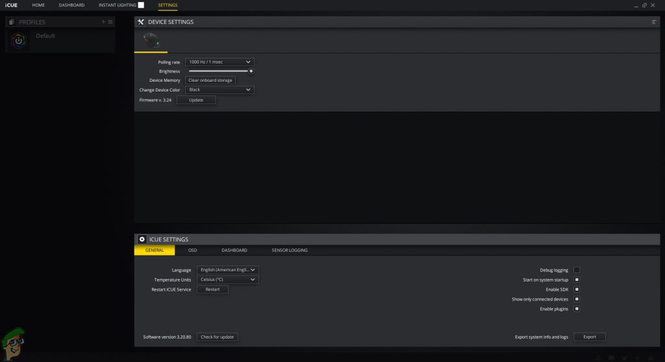Click the Firmware v. 3.24 label
Viewport: 665px width, 362px height.
click(x=155, y=100)
